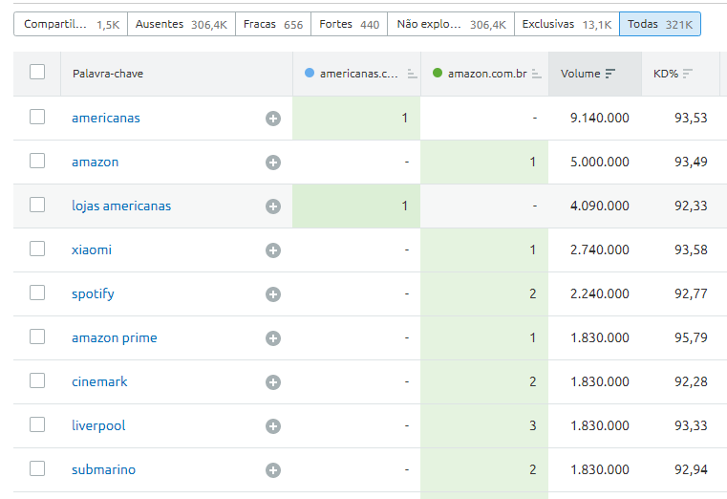Click plus icon next to amazon prime
Viewport: 727px width, 499px height.
click(x=273, y=338)
